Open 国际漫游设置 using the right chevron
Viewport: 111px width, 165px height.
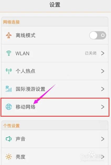(x=103, y=89)
